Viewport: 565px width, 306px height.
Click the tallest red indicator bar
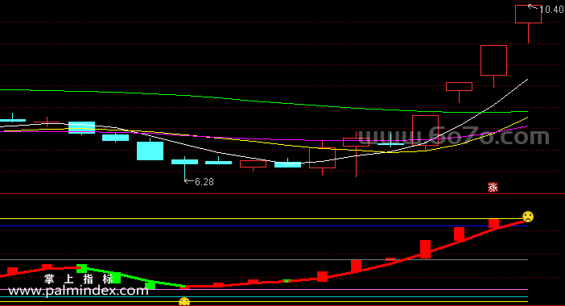[x=425, y=249]
